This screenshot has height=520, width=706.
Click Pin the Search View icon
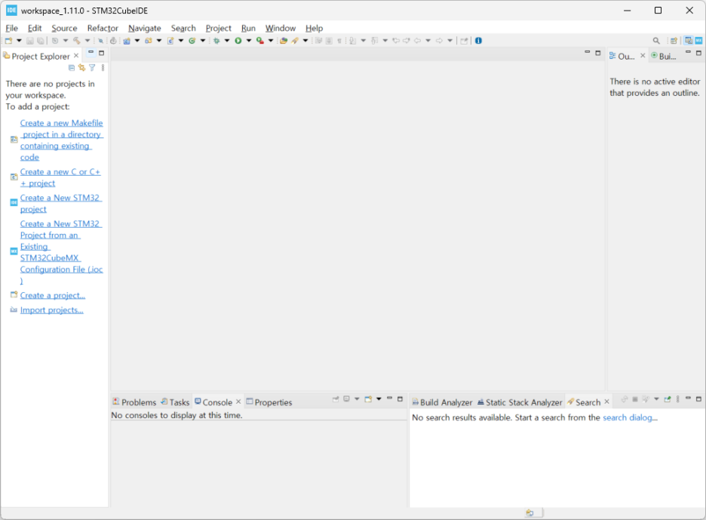tap(668, 399)
